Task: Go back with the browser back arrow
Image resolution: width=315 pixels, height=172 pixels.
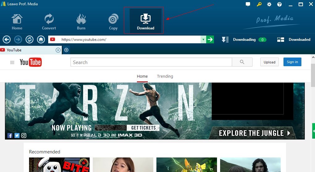Action: pyautogui.click(x=6, y=39)
